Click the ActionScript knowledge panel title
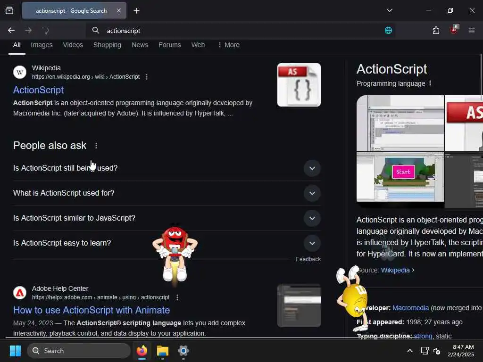This screenshot has width=483, height=362. (x=392, y=69)
